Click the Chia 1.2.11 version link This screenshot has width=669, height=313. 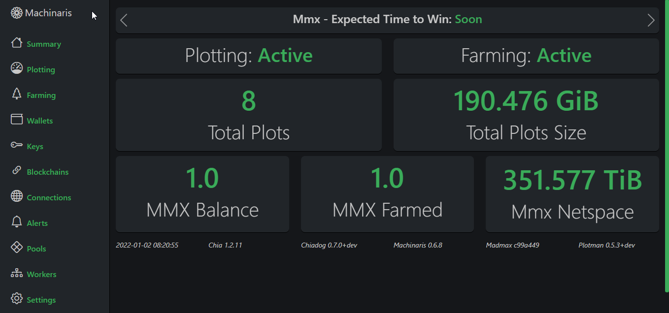click(x=225, y=245)
